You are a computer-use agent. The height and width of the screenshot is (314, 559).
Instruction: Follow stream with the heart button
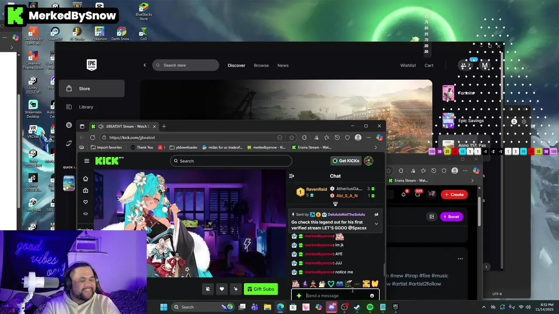[222, 289]
